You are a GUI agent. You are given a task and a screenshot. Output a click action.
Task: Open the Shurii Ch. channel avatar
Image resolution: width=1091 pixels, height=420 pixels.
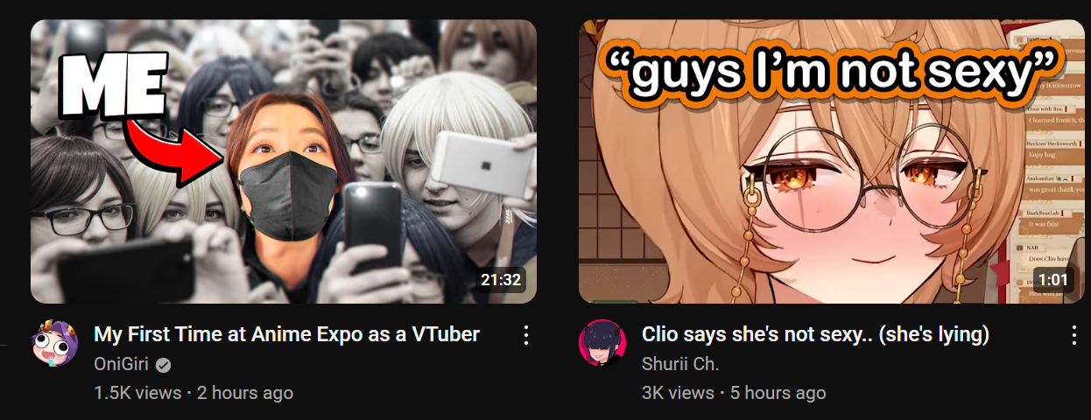(x=602, y=342)
